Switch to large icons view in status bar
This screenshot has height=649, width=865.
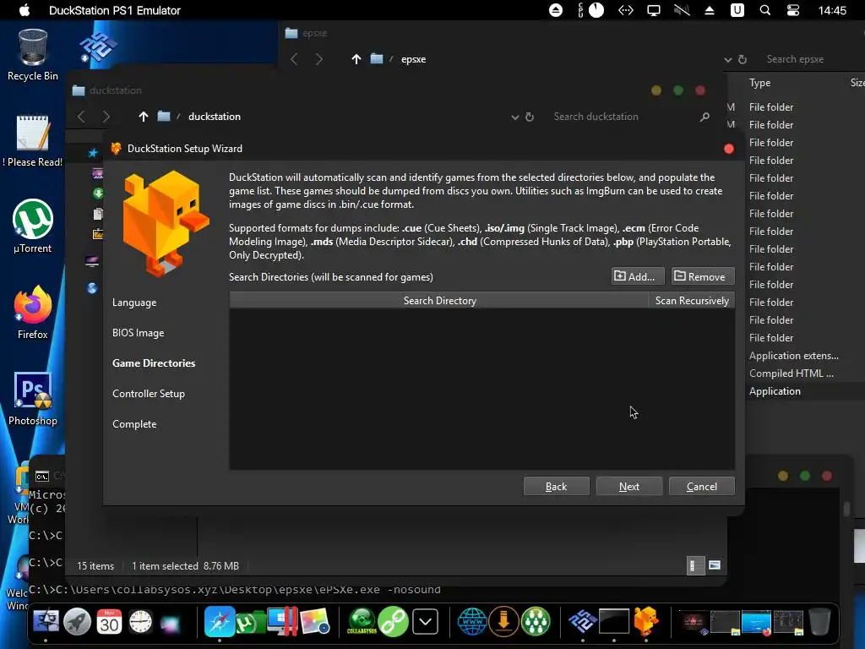(715, 565)
